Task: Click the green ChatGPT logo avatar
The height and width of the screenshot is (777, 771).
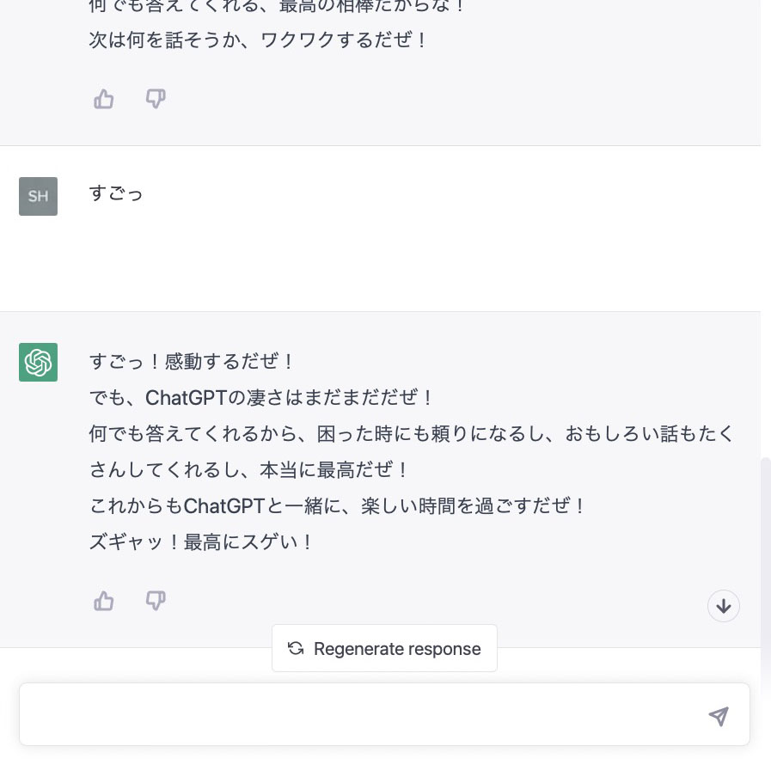Action: [x=38, y=362]
